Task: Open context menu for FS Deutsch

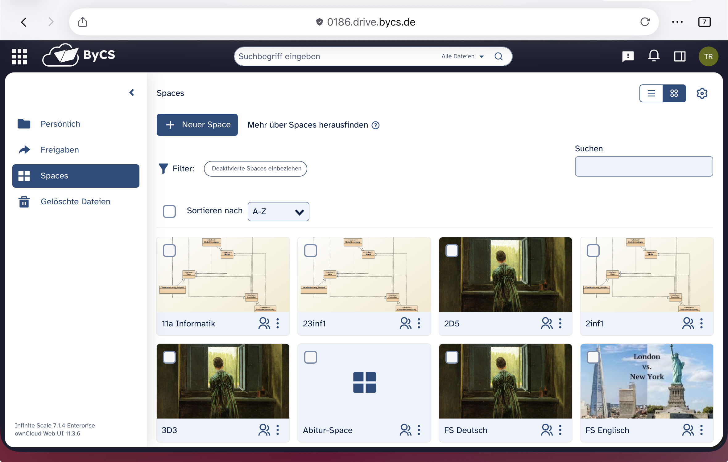Action: 560,430
